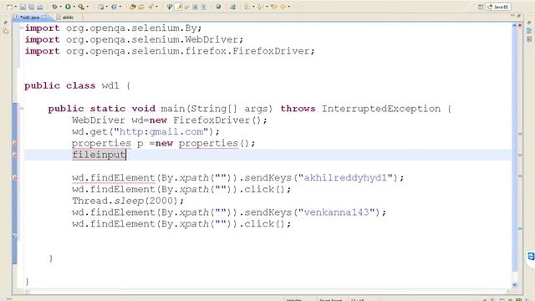Click the Thread.sleep(2000) statement
535x301 pixels.
pos(128,201)
